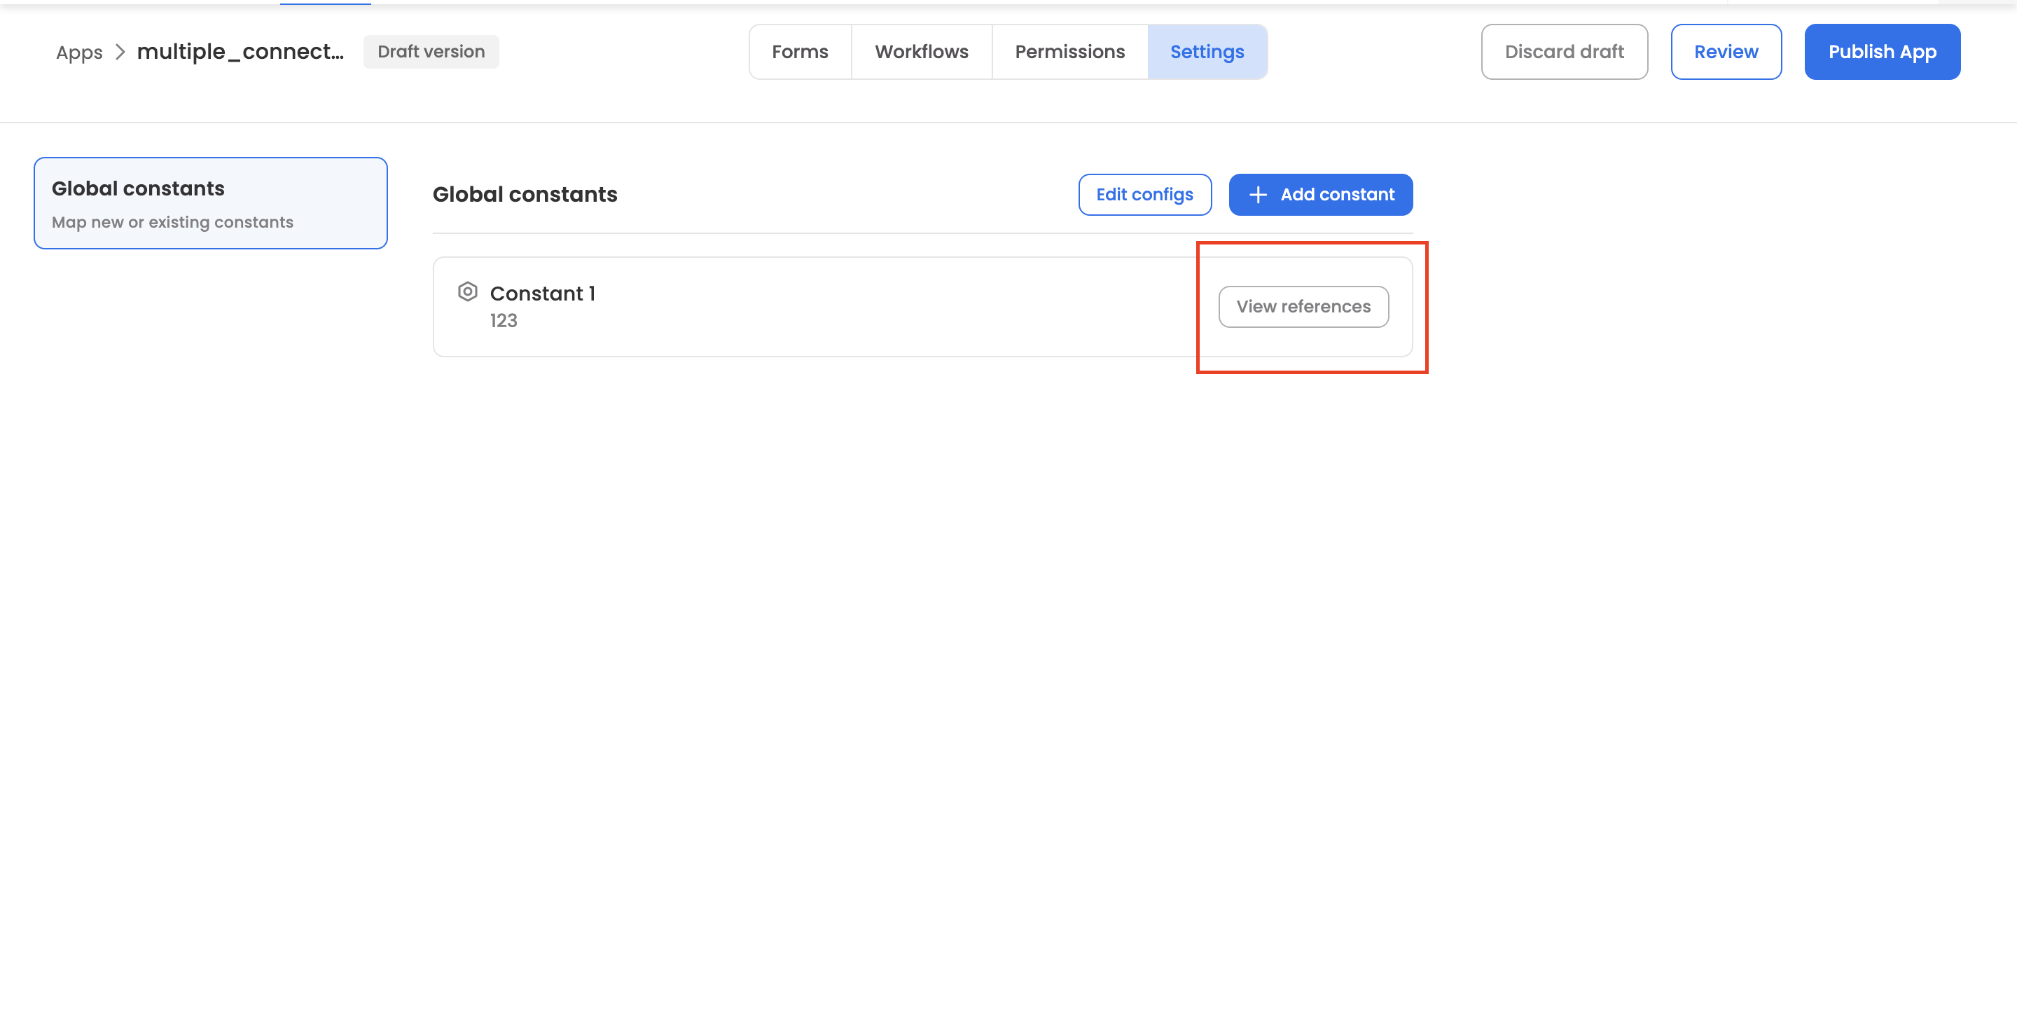The width and height of the screenshot is (2017, 1027).
Task: Open the Review button
Action: click(x=1726, y=52)
